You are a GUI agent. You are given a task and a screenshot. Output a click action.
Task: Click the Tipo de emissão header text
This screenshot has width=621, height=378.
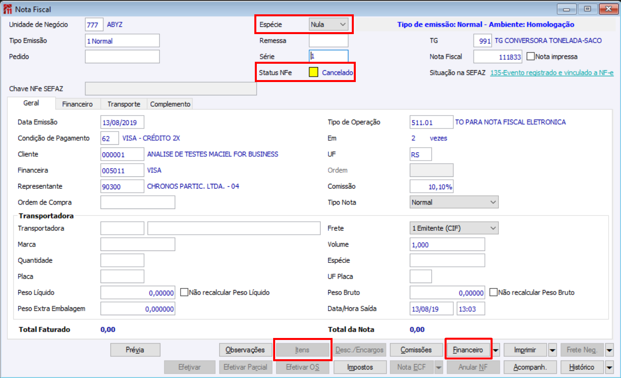point(486,24)
